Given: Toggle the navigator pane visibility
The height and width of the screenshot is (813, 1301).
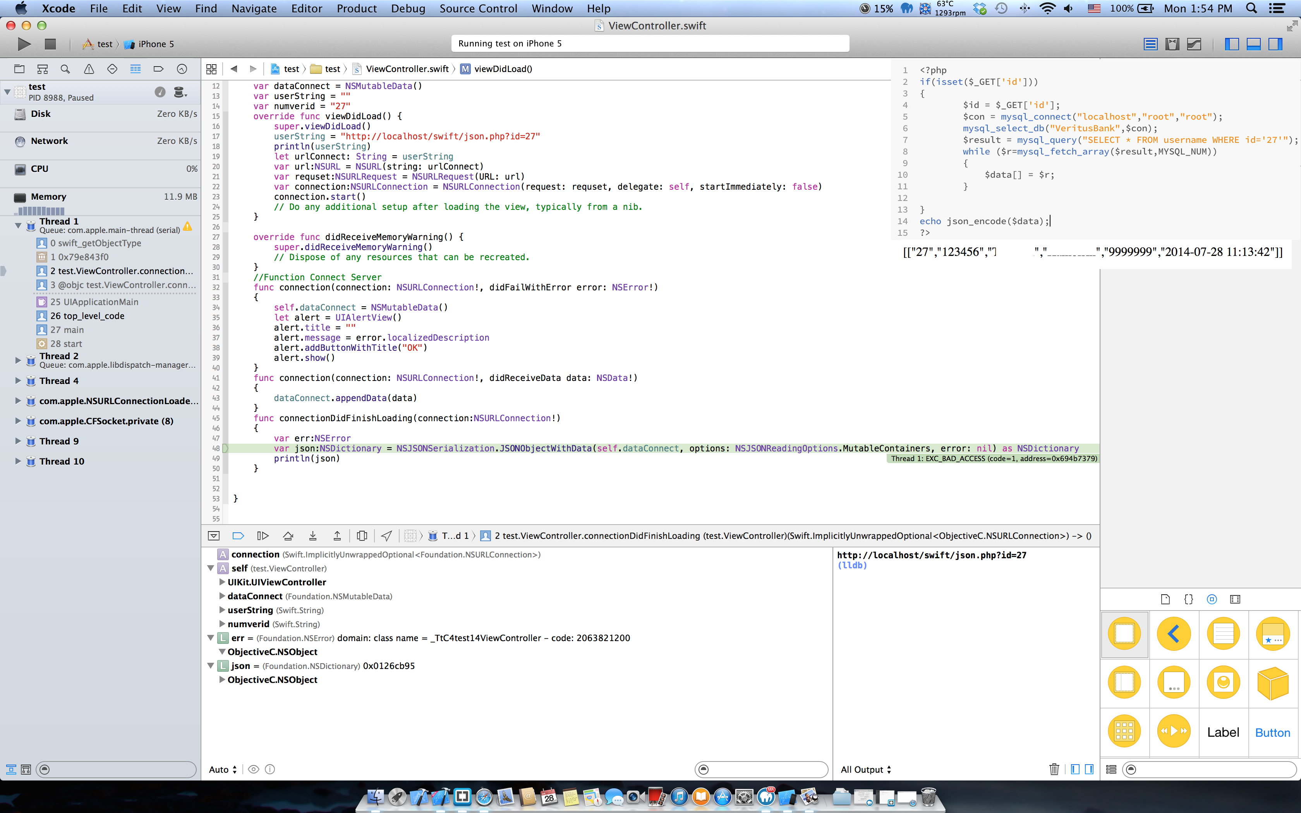Looking at the screenshot, I should click(x=1232, y=44).
